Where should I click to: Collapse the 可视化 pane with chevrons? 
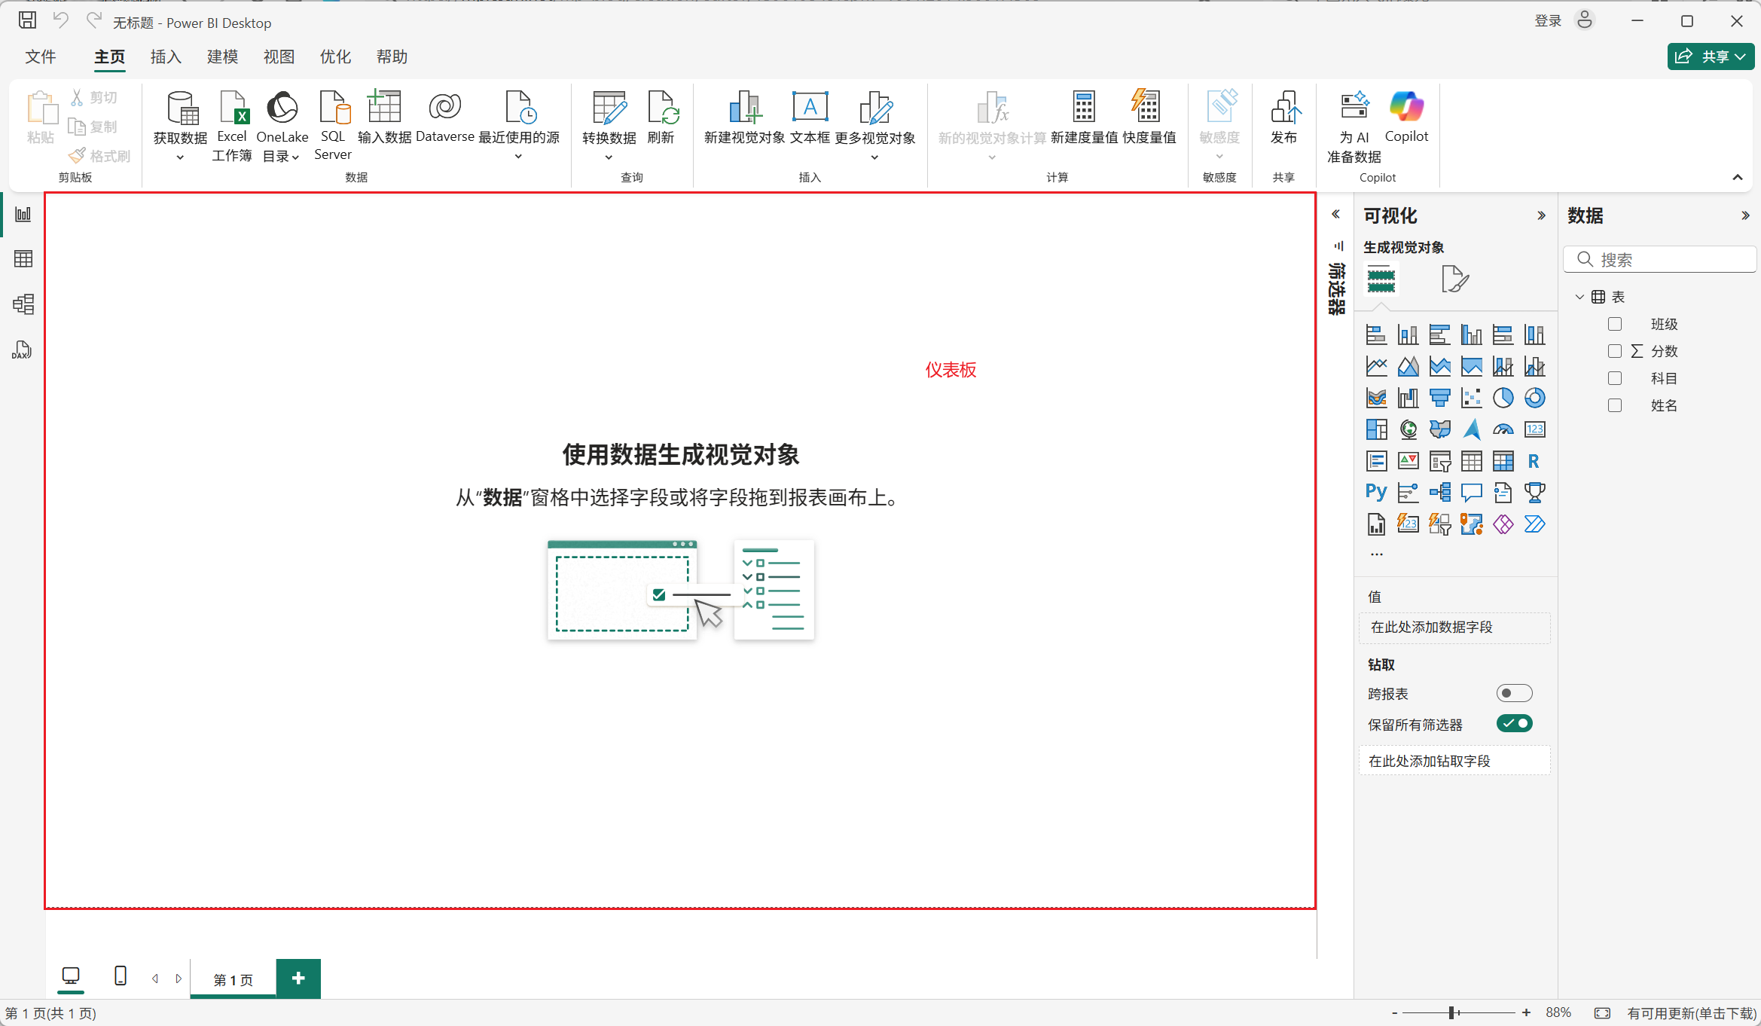click(x=1541, y=216)
